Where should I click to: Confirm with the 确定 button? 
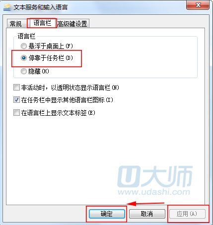[x=107, y=214]
